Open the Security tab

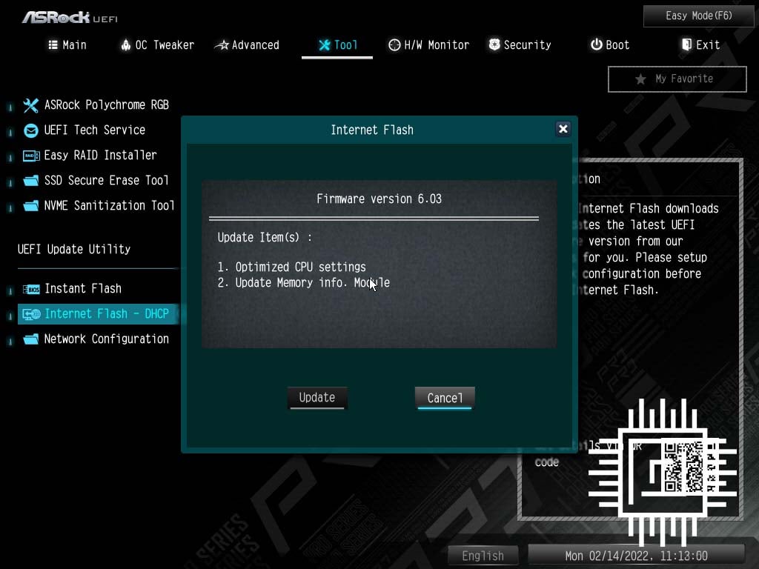[x=520, y=45]
